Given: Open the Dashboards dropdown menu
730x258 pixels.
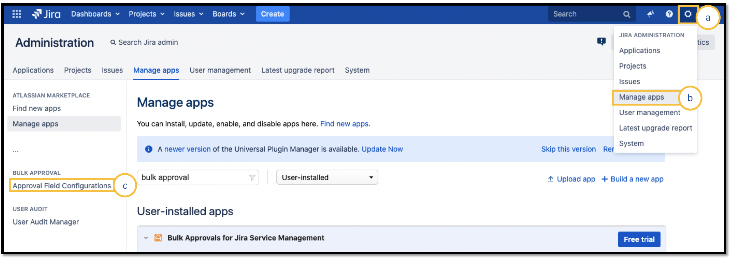Looking at the screenshot, I should [x=95, y=14].
